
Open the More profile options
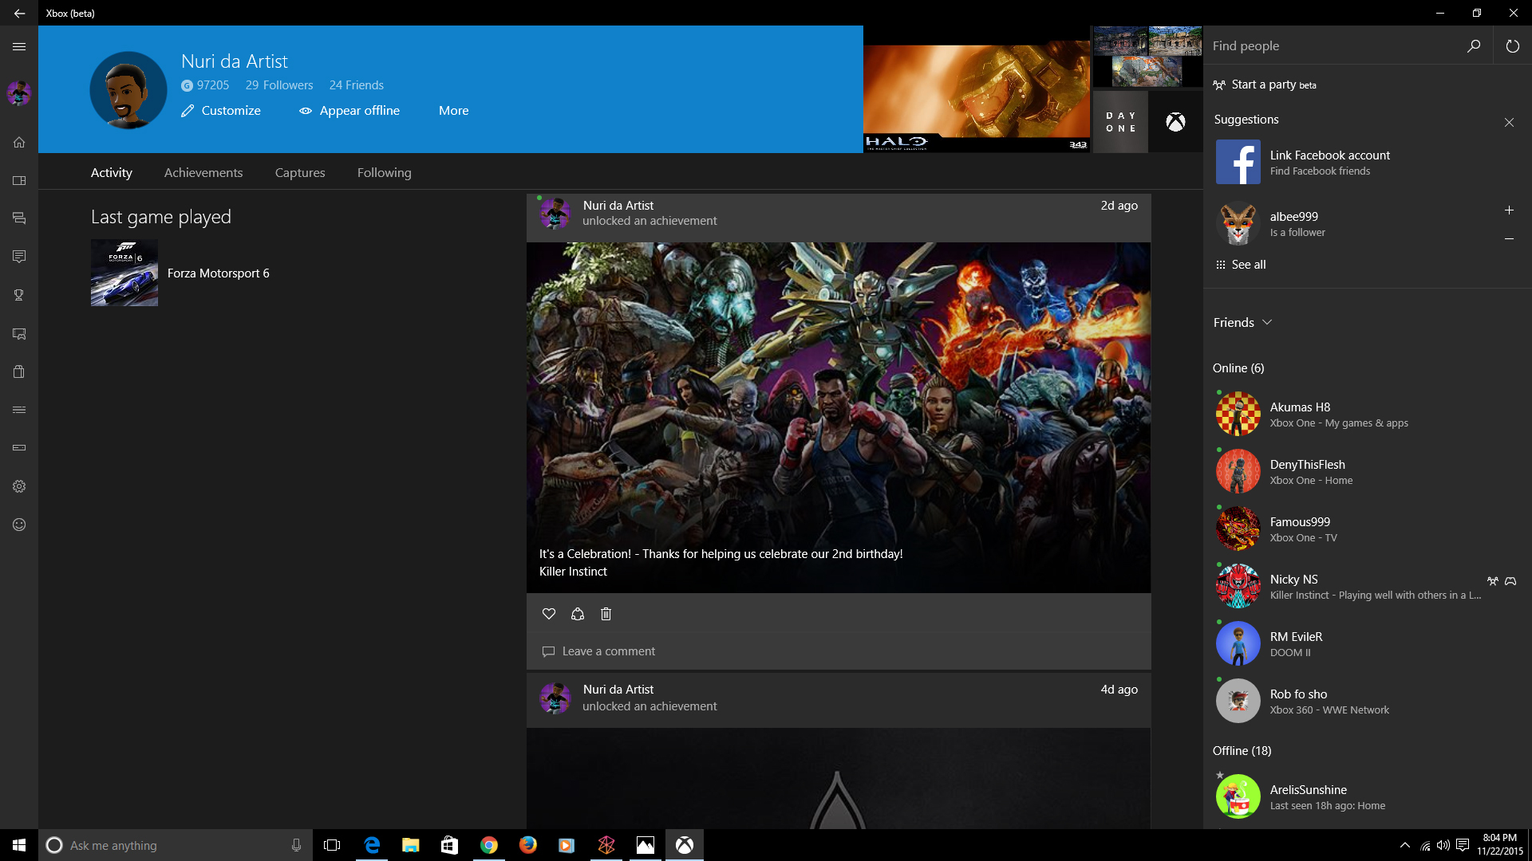pos(453,111)
